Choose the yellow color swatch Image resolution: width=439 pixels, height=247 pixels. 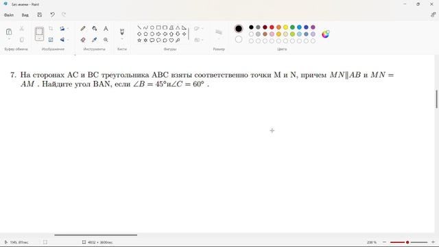click(x=285, y=27)
